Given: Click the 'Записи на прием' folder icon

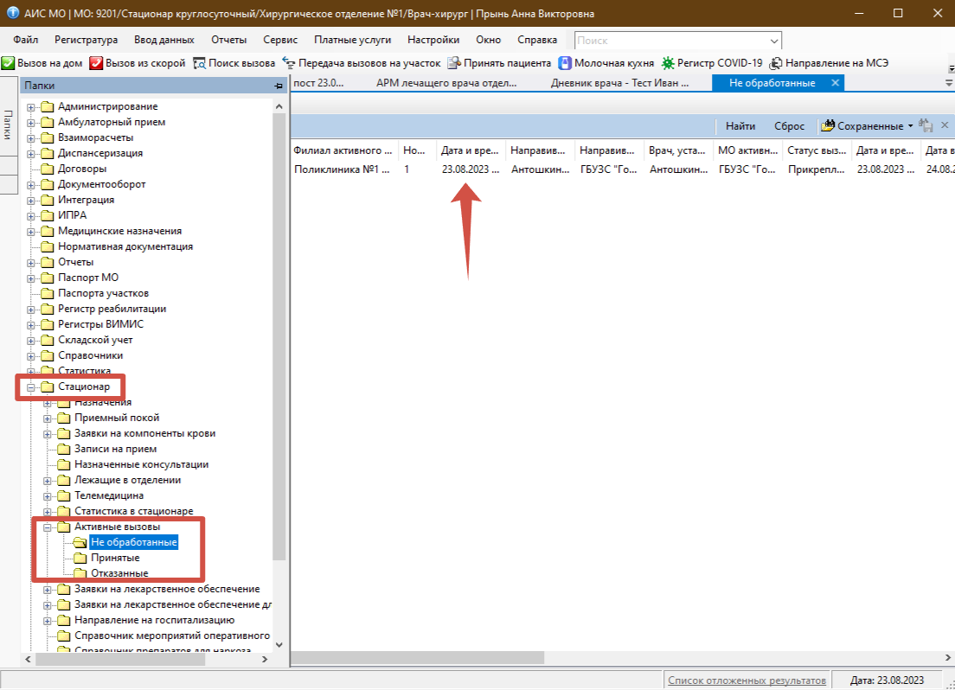Looking at the screenshot, I should pyautogui.click(x=64, y=449).
